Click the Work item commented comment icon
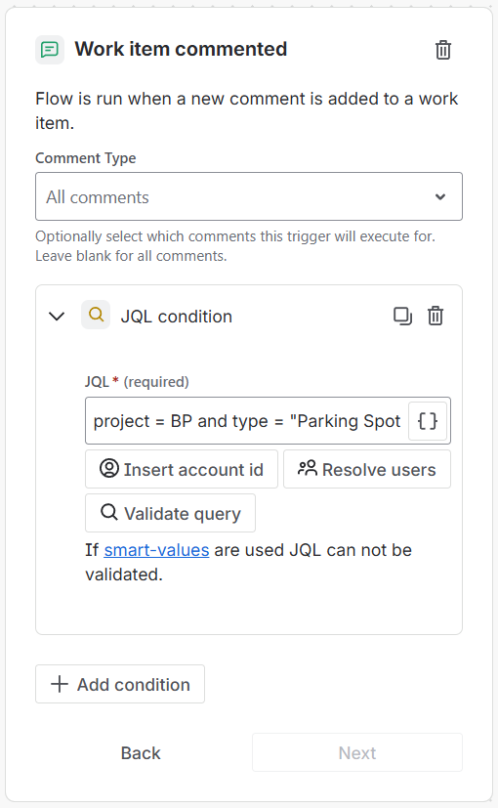The image size is (498, 808). 50,50
